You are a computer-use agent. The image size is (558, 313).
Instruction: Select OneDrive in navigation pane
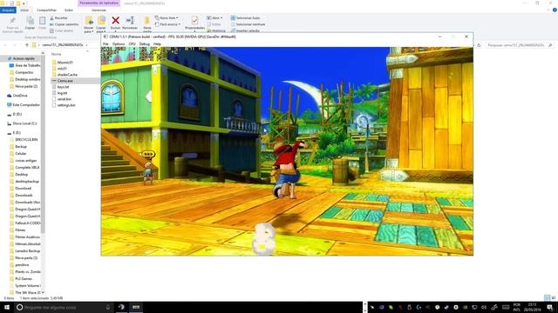(17, 96)
